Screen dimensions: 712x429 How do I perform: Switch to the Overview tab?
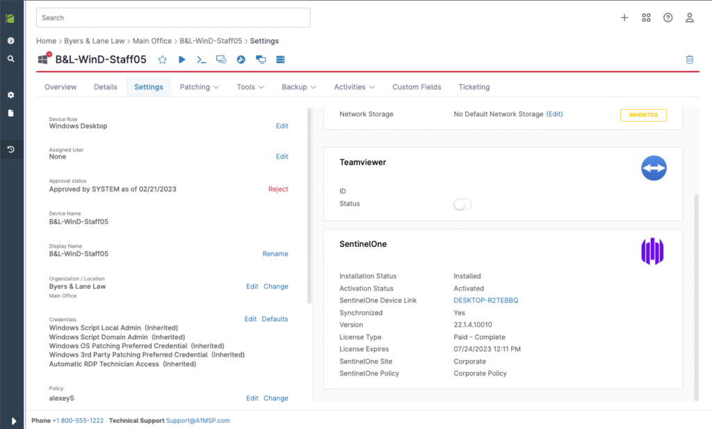[x=60, y=87]
